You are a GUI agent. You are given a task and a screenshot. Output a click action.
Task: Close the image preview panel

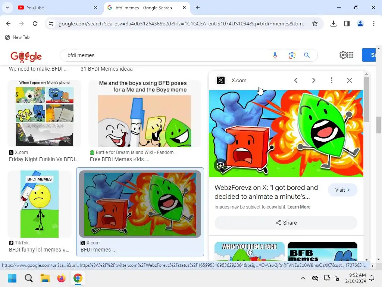coord(349,80)
